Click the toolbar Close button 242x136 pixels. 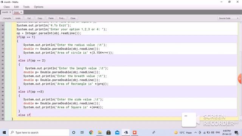(x=73, y=18)
